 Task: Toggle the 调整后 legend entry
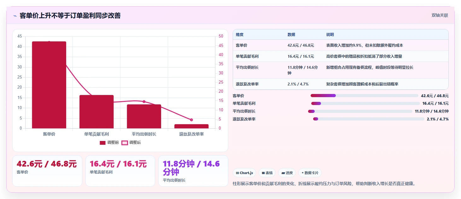[x=131, y=143]
